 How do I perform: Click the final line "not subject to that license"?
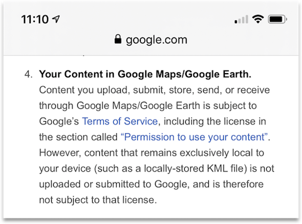(98, 200)
